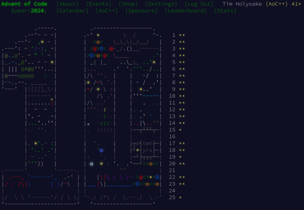This screenshot has width=304, height=210.
Task: Click the 41* star count
Action: [296, 4]
